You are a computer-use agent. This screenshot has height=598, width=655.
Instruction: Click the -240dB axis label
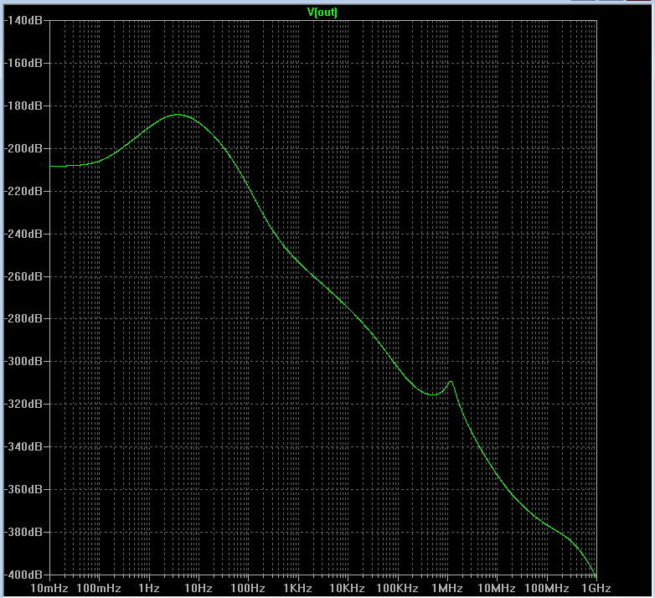pos(23,234)
